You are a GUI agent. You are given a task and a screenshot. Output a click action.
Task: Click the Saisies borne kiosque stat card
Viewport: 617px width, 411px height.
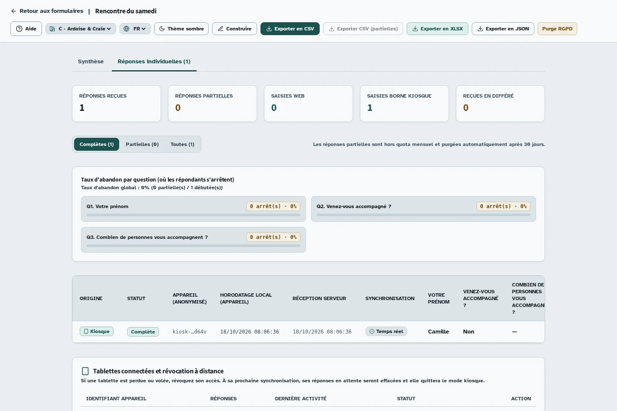(x=404, y=104)
